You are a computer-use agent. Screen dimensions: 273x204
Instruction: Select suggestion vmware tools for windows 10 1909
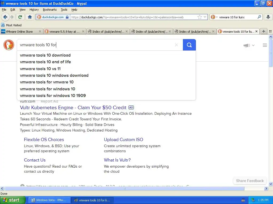coord(106,95)
